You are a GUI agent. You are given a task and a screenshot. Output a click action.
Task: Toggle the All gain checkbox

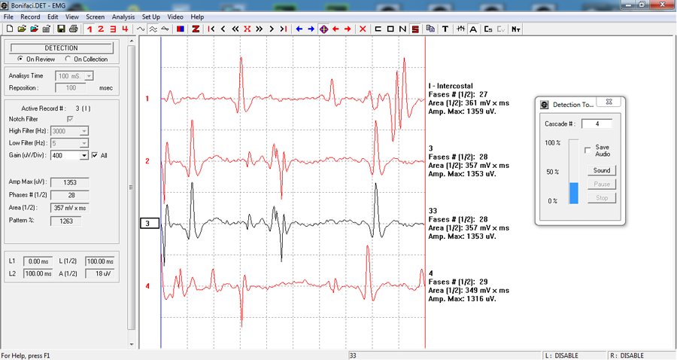tap(95, 155)
